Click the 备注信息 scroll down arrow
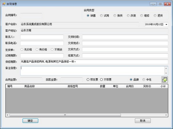Viewport: 173px width, 129px height. coord(166,73)
